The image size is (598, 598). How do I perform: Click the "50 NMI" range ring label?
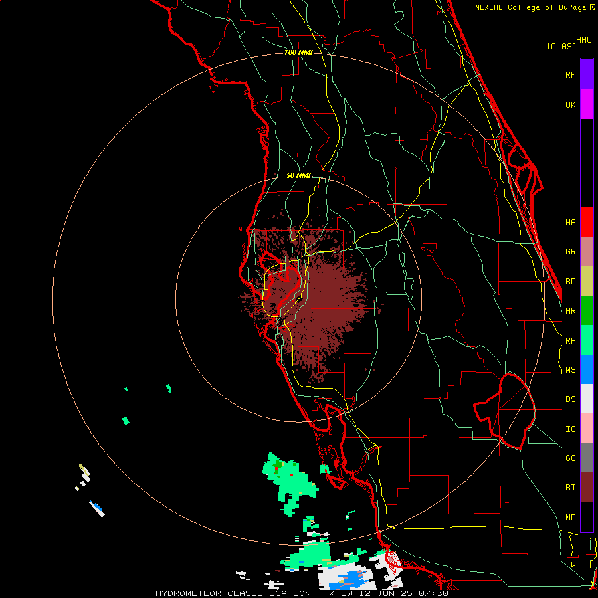298,175
